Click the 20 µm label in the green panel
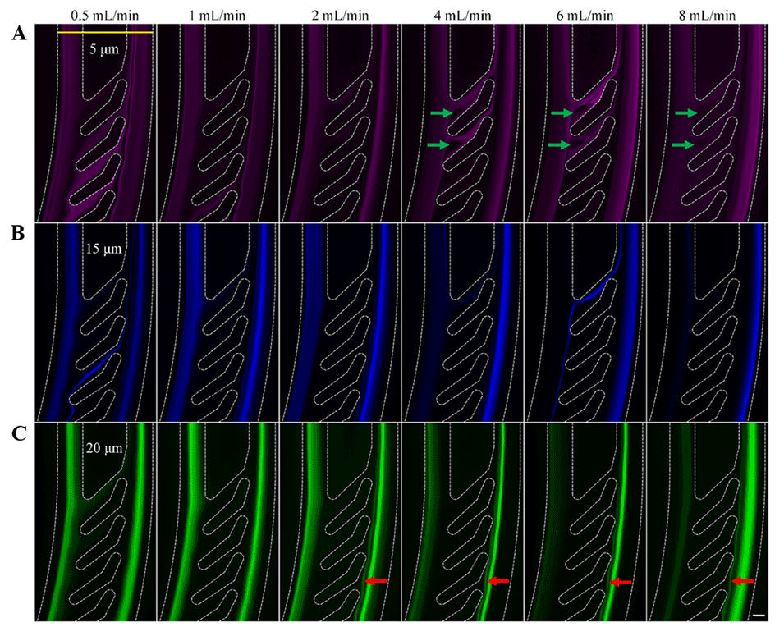 coord(105,448)
